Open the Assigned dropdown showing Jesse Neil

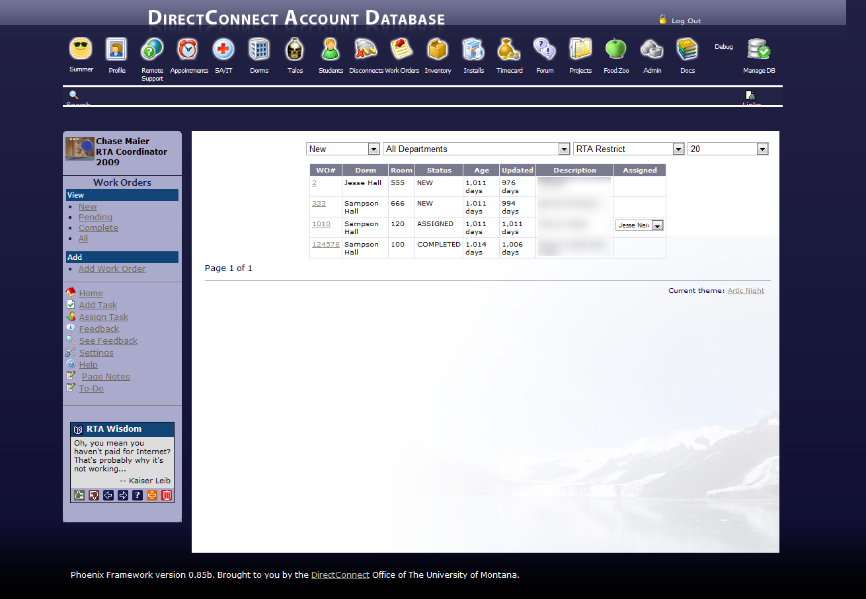click(639, 225)
